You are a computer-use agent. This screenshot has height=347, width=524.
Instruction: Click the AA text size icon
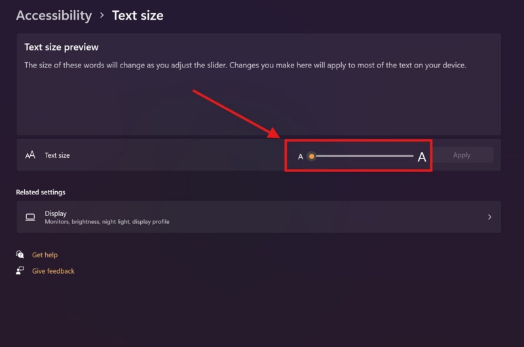coord(30,155)
